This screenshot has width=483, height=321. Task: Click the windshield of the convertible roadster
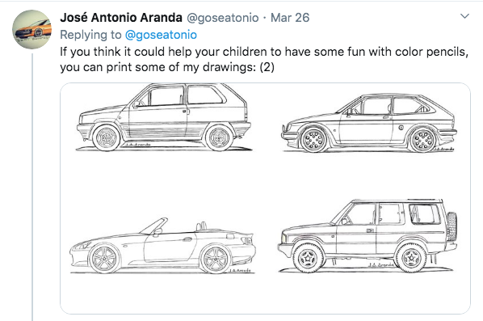tap(153, 226)
